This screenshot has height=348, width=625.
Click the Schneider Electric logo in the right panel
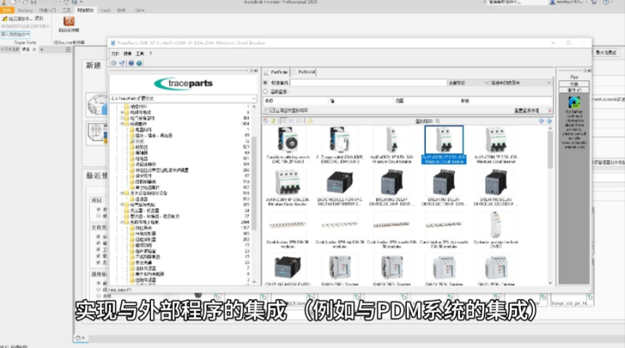click(x=574, y=102)
